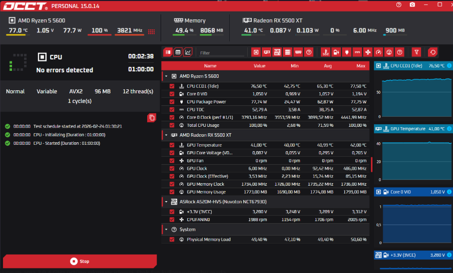Sort the table by the Max column

(x=360, y=66)
